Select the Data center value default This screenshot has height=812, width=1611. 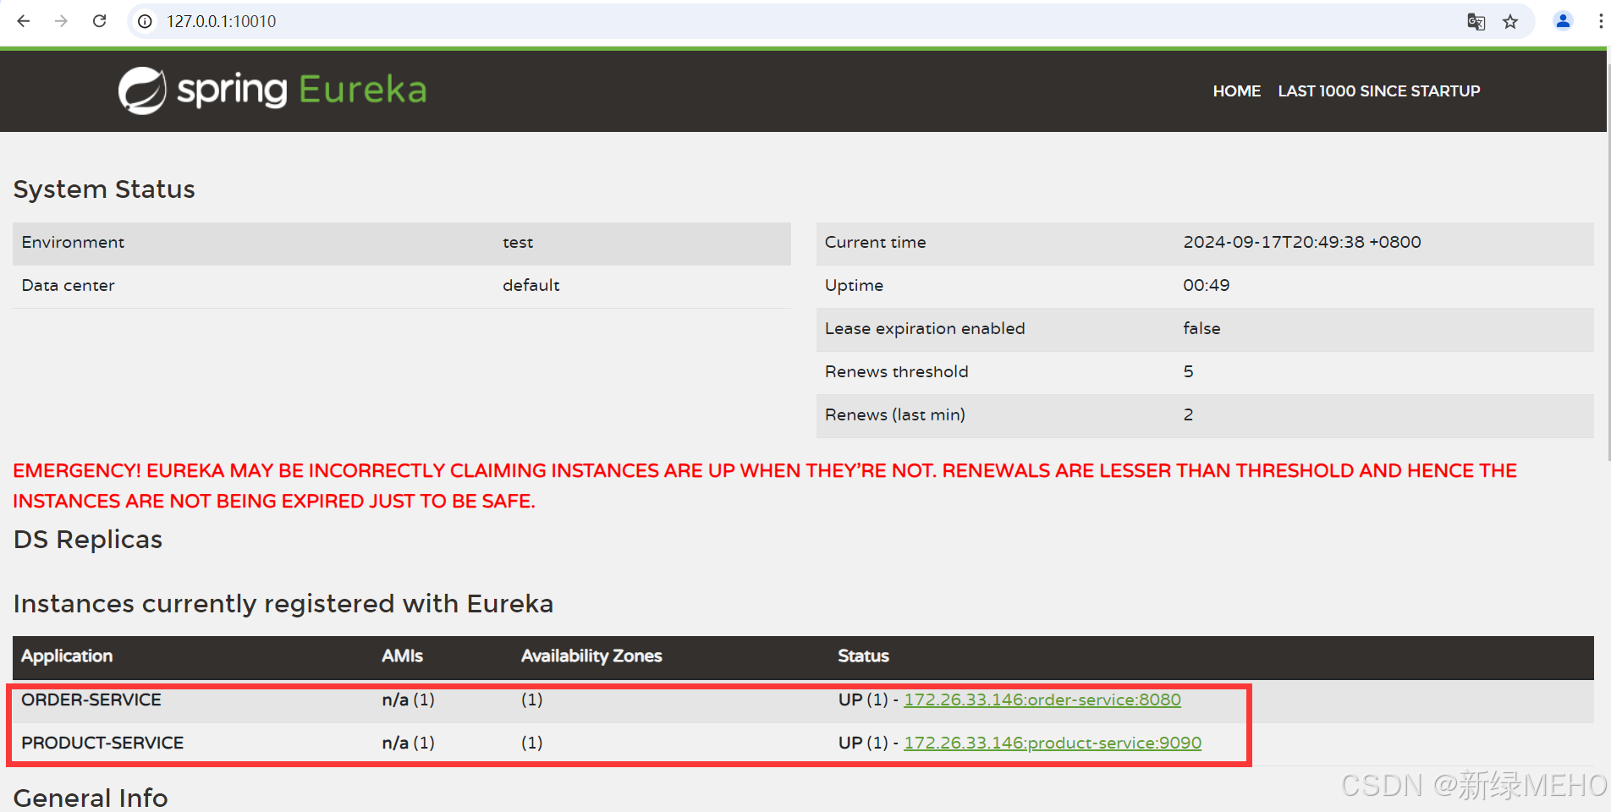point(531,285)
